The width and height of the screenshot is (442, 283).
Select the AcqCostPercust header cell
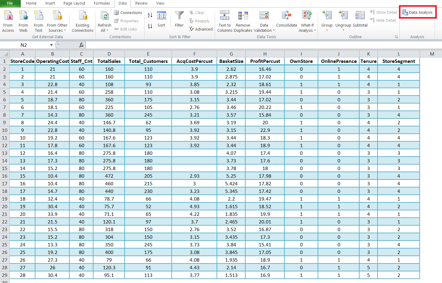point(194,61)
